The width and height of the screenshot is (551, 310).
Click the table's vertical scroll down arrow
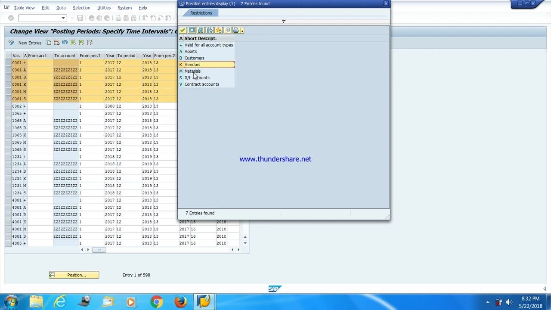(x=245, y=243)
